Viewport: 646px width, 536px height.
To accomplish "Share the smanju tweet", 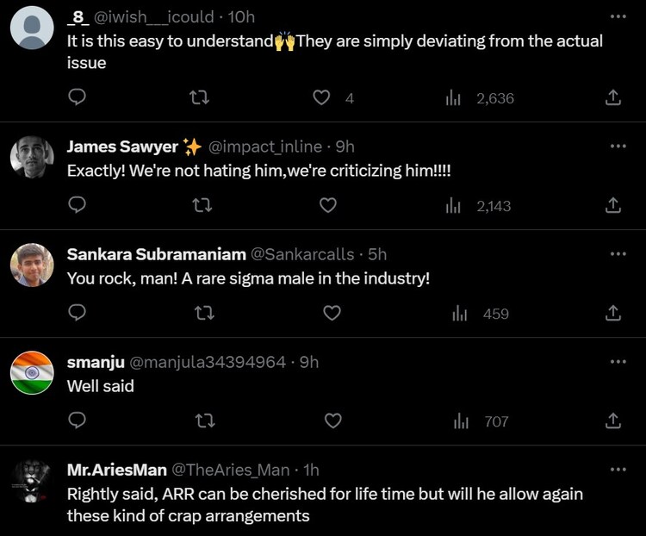I will tap(613, 421).
